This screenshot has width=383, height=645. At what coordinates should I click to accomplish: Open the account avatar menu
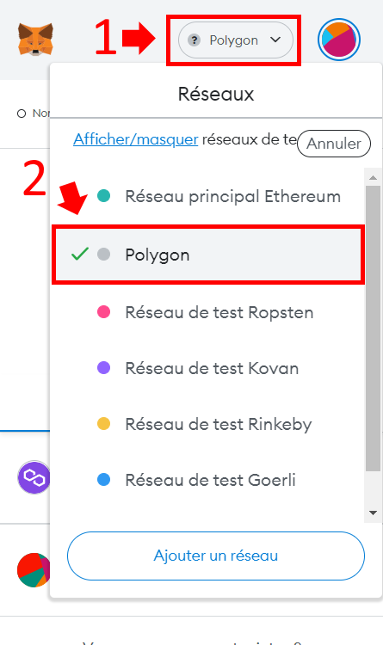(x=339, y=40)
